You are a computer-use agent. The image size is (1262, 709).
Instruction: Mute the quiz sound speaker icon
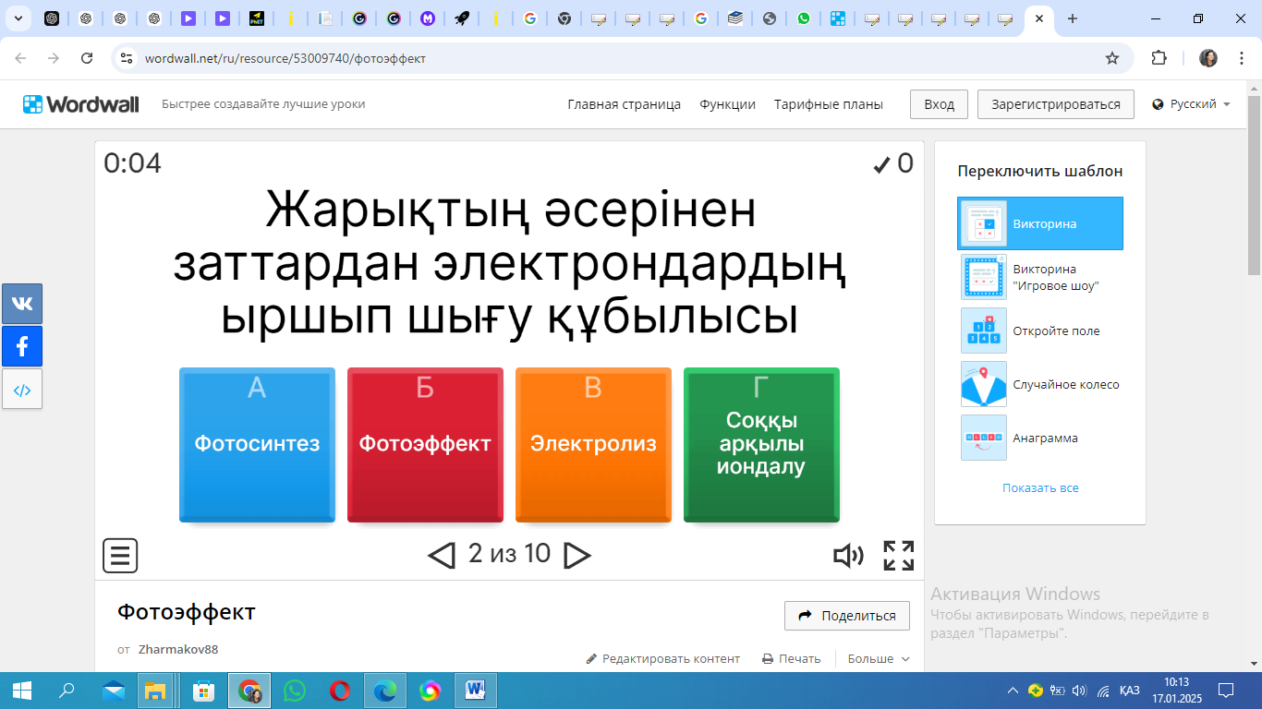tap(848, 556)
